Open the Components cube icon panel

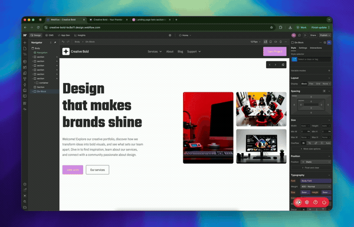(x=25, y=61)
